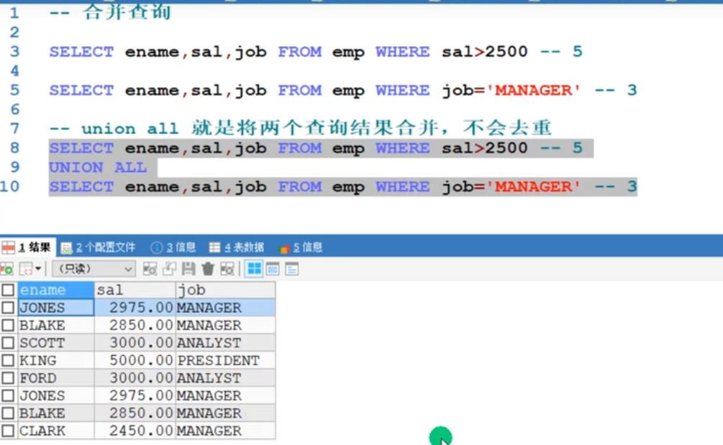Click 'MANAGER' string on line 10
Screen dimensions: 723x445
tap(533, 187)
